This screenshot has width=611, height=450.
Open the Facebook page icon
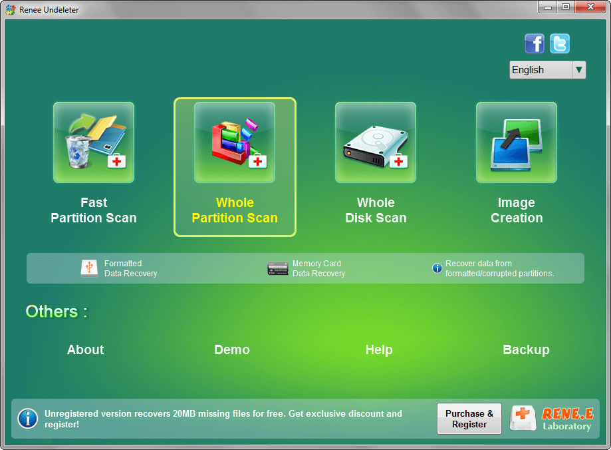pyautogui.click(x=535, y=44)
